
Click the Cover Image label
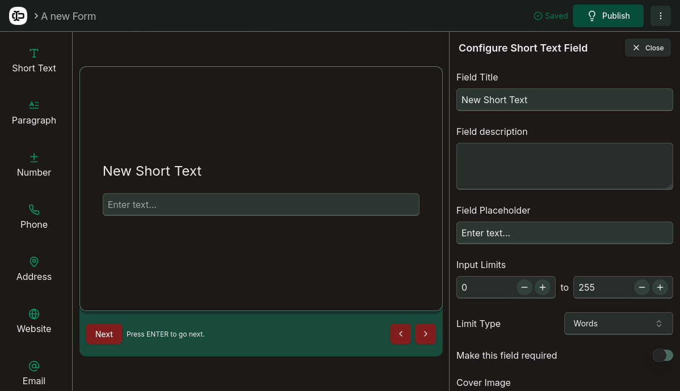tap(484, 382)
